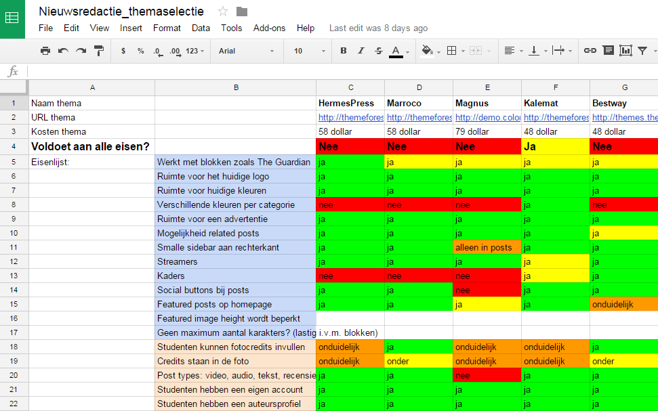Open the Magnus demo URL link
This screenshot has width=658, height=411.
pos(488,117)
